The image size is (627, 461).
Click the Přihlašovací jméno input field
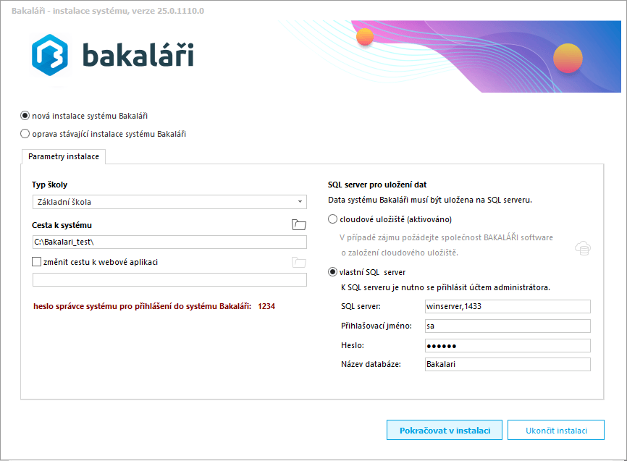(x=507, y=326)
